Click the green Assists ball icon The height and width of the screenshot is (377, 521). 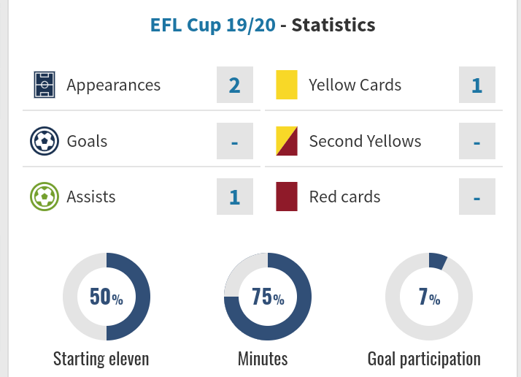click(45, 197)
